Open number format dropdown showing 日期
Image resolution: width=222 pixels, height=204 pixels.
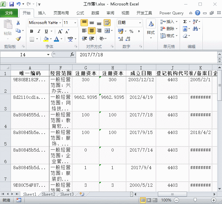[140, 23]
